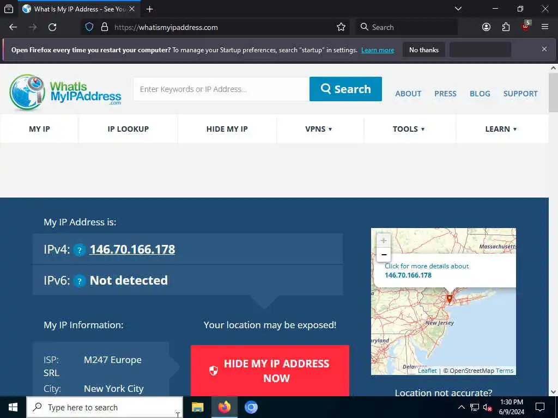Screen dimensions: 558x418
Task: Click the Windows Type here to search box
Action: coord(105,407)
